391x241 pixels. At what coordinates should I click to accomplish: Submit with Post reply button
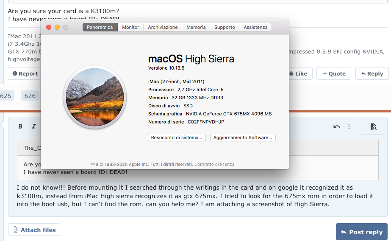coord(362,232)
